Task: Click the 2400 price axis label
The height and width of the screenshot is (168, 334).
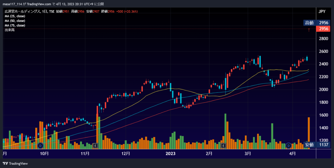Action: point(323,64)
